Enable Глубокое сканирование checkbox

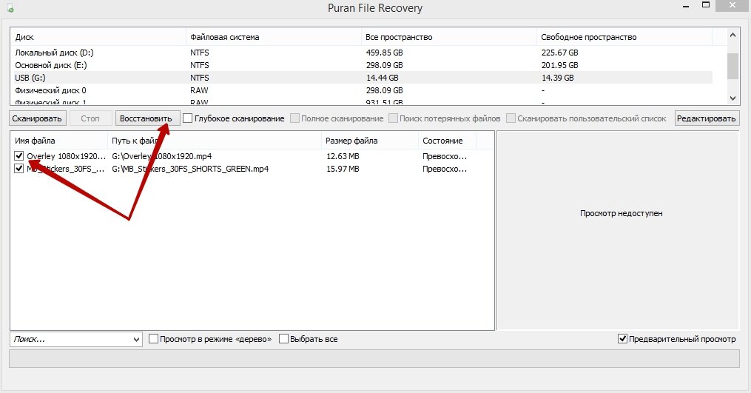tap(188, 118)
